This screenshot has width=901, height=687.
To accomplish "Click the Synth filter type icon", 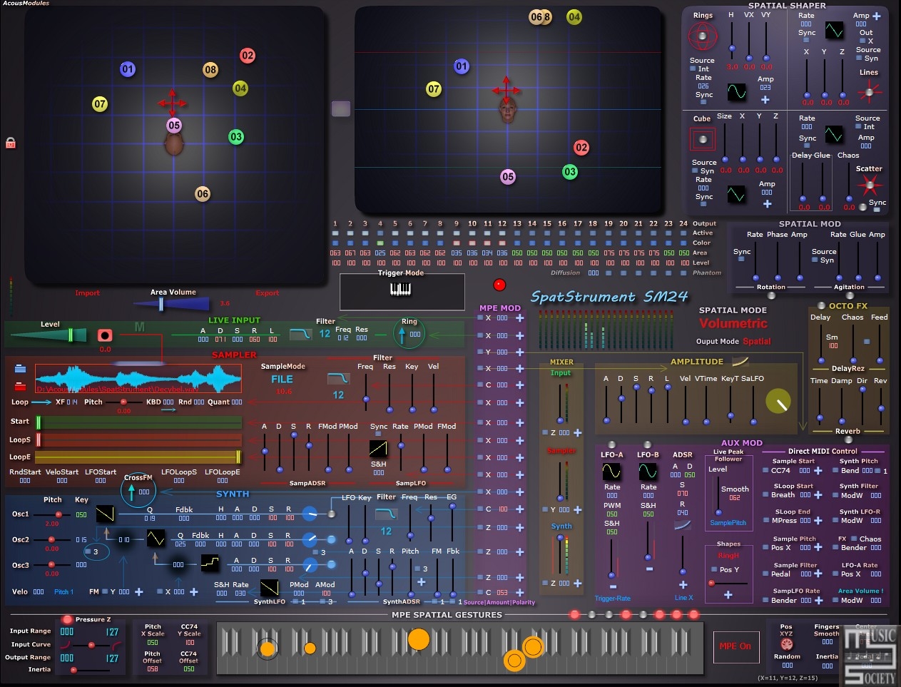I will point(386,514).
